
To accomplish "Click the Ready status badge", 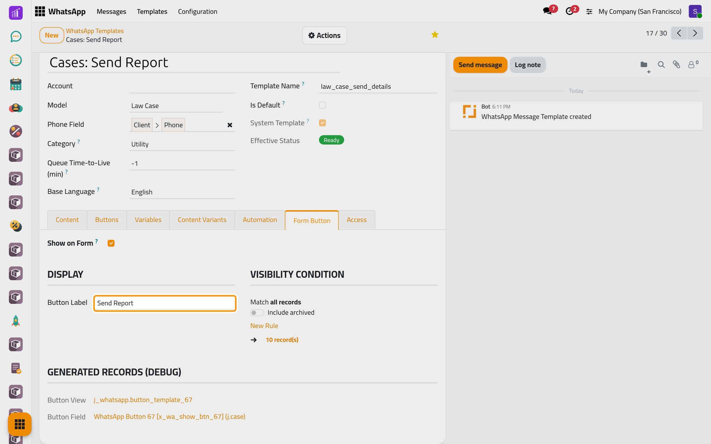I will [x=331, y=140].
